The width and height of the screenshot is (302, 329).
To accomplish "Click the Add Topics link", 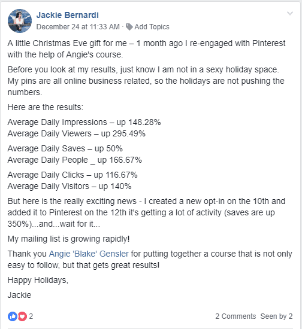I will coord(152,27).
